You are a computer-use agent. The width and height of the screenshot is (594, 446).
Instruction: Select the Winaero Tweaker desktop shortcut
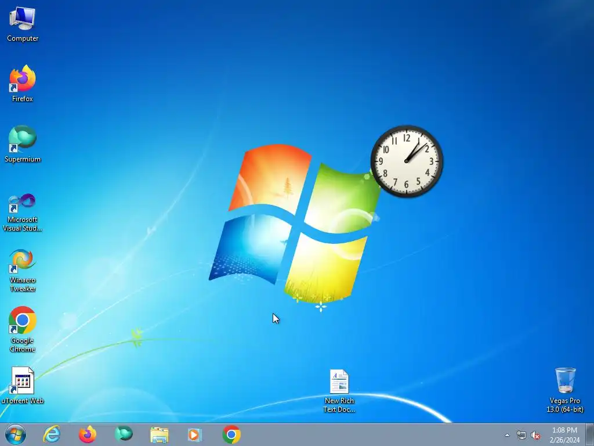[23, 271]
